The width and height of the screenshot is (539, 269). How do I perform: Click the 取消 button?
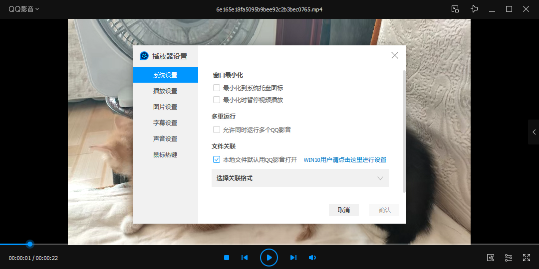344,210
